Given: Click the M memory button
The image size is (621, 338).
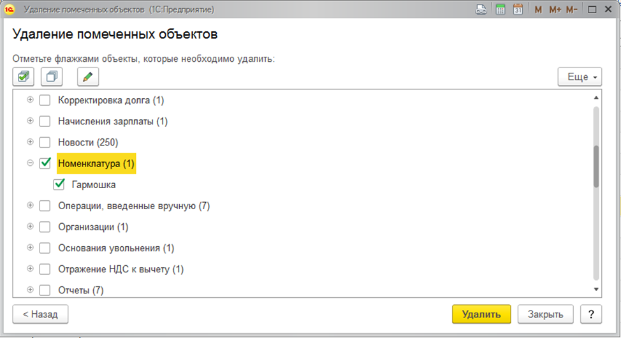Looking at the screenshot, I should coord(538,10).
